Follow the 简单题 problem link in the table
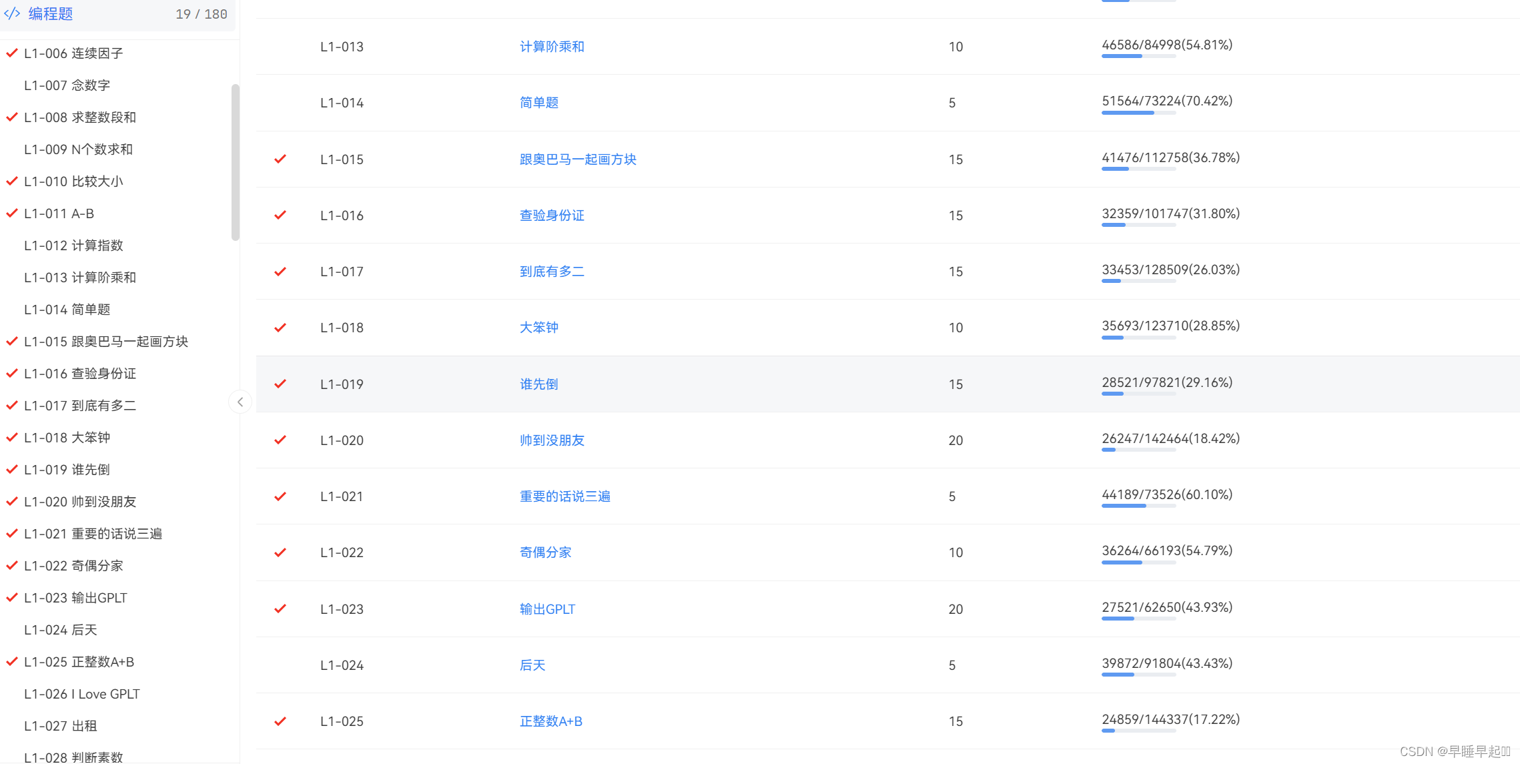 539,103
